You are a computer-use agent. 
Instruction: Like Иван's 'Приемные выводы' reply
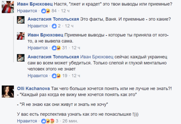pyautogui.click(x=37, y=48)
